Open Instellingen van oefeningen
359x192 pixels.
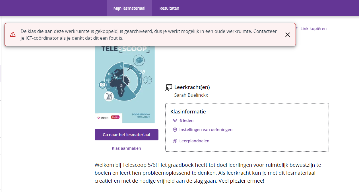[x=206, y=130]
